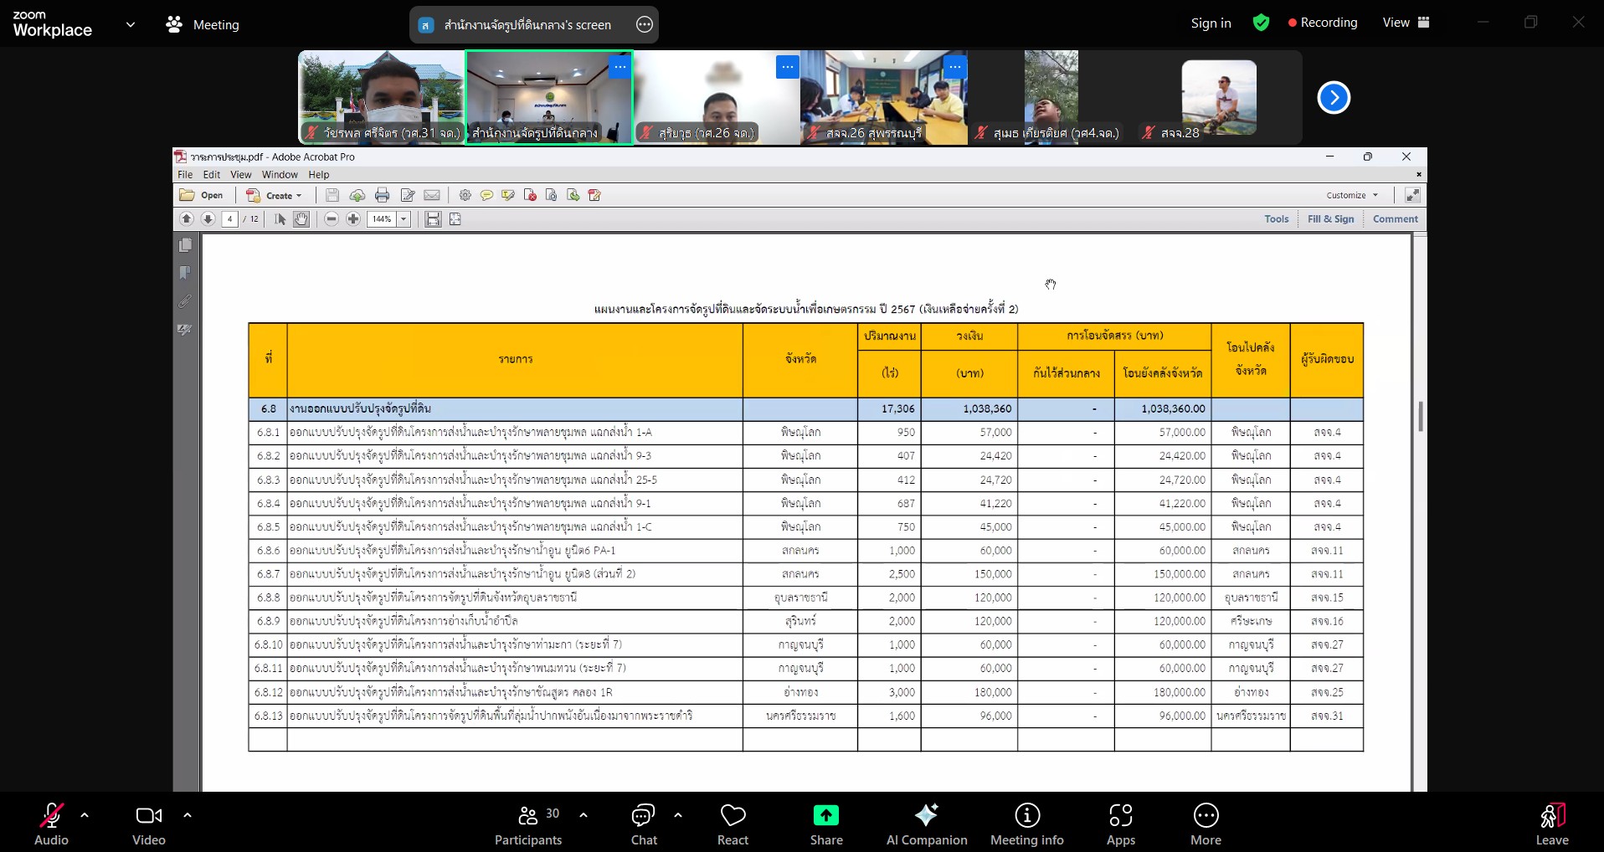Click the delete page red X icon
The width and height of the screenshot is (1604, 852).
(530, 195)
